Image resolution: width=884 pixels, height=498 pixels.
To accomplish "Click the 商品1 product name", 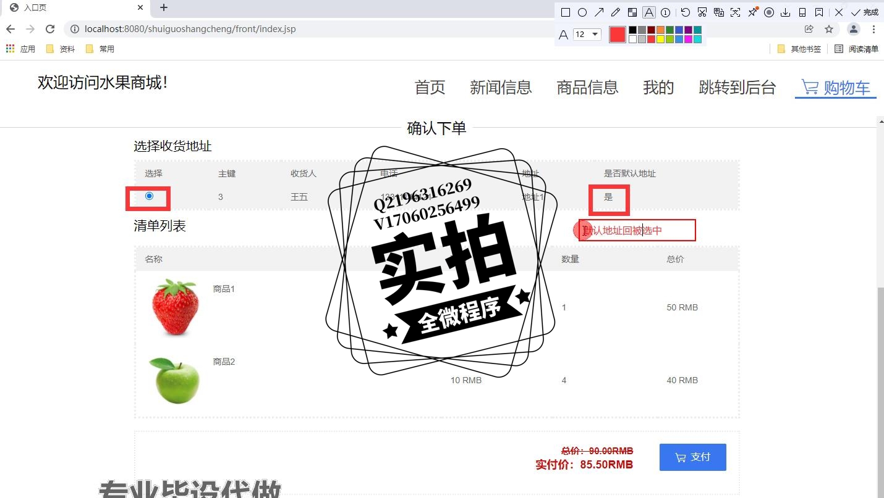I will coord(224,289).
